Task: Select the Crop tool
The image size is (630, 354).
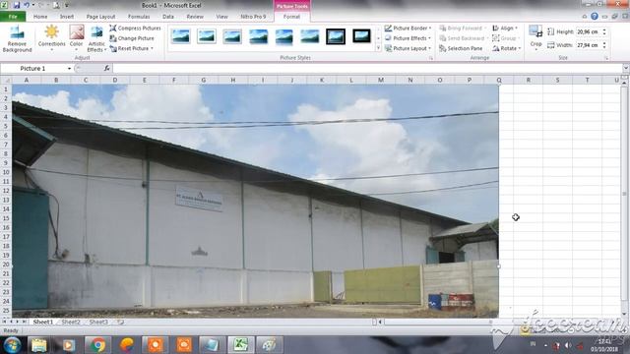Action: click(535, 37)
